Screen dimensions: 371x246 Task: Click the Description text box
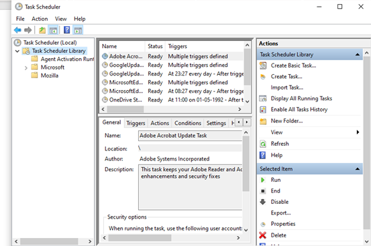pyautogui.click(x=191, y=187)
